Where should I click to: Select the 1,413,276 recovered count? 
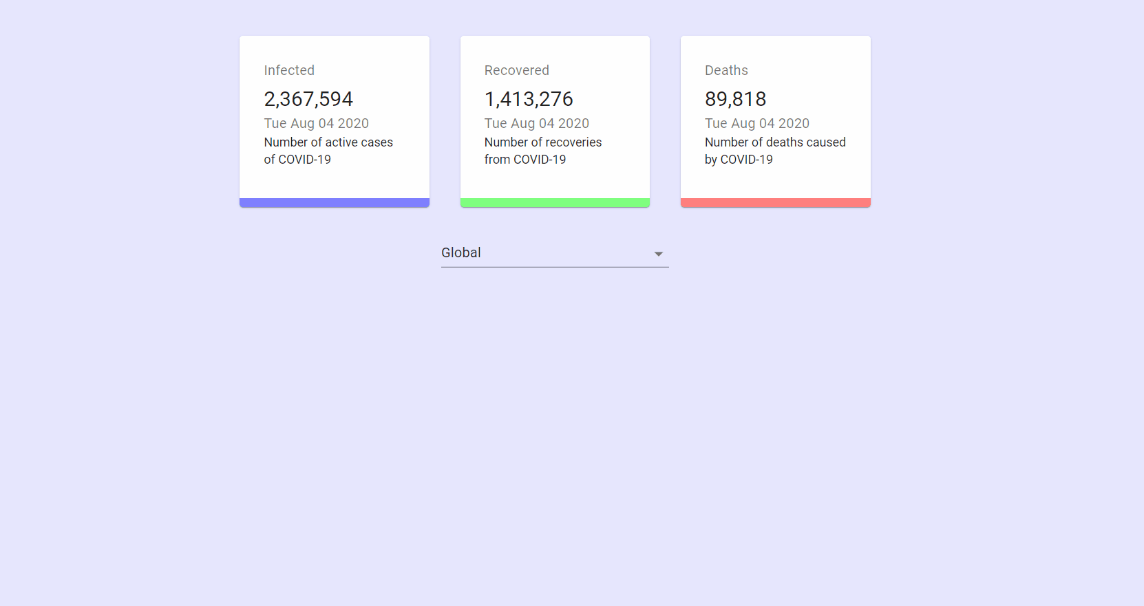tap(529, 99)
